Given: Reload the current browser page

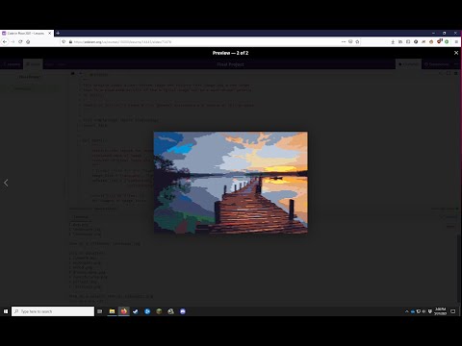Looking at the screenshot, I should (20, 41).
